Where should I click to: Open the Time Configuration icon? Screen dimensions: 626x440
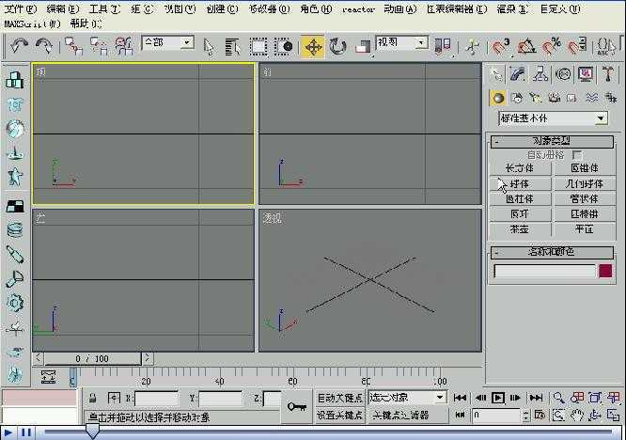tap(540, 416)
